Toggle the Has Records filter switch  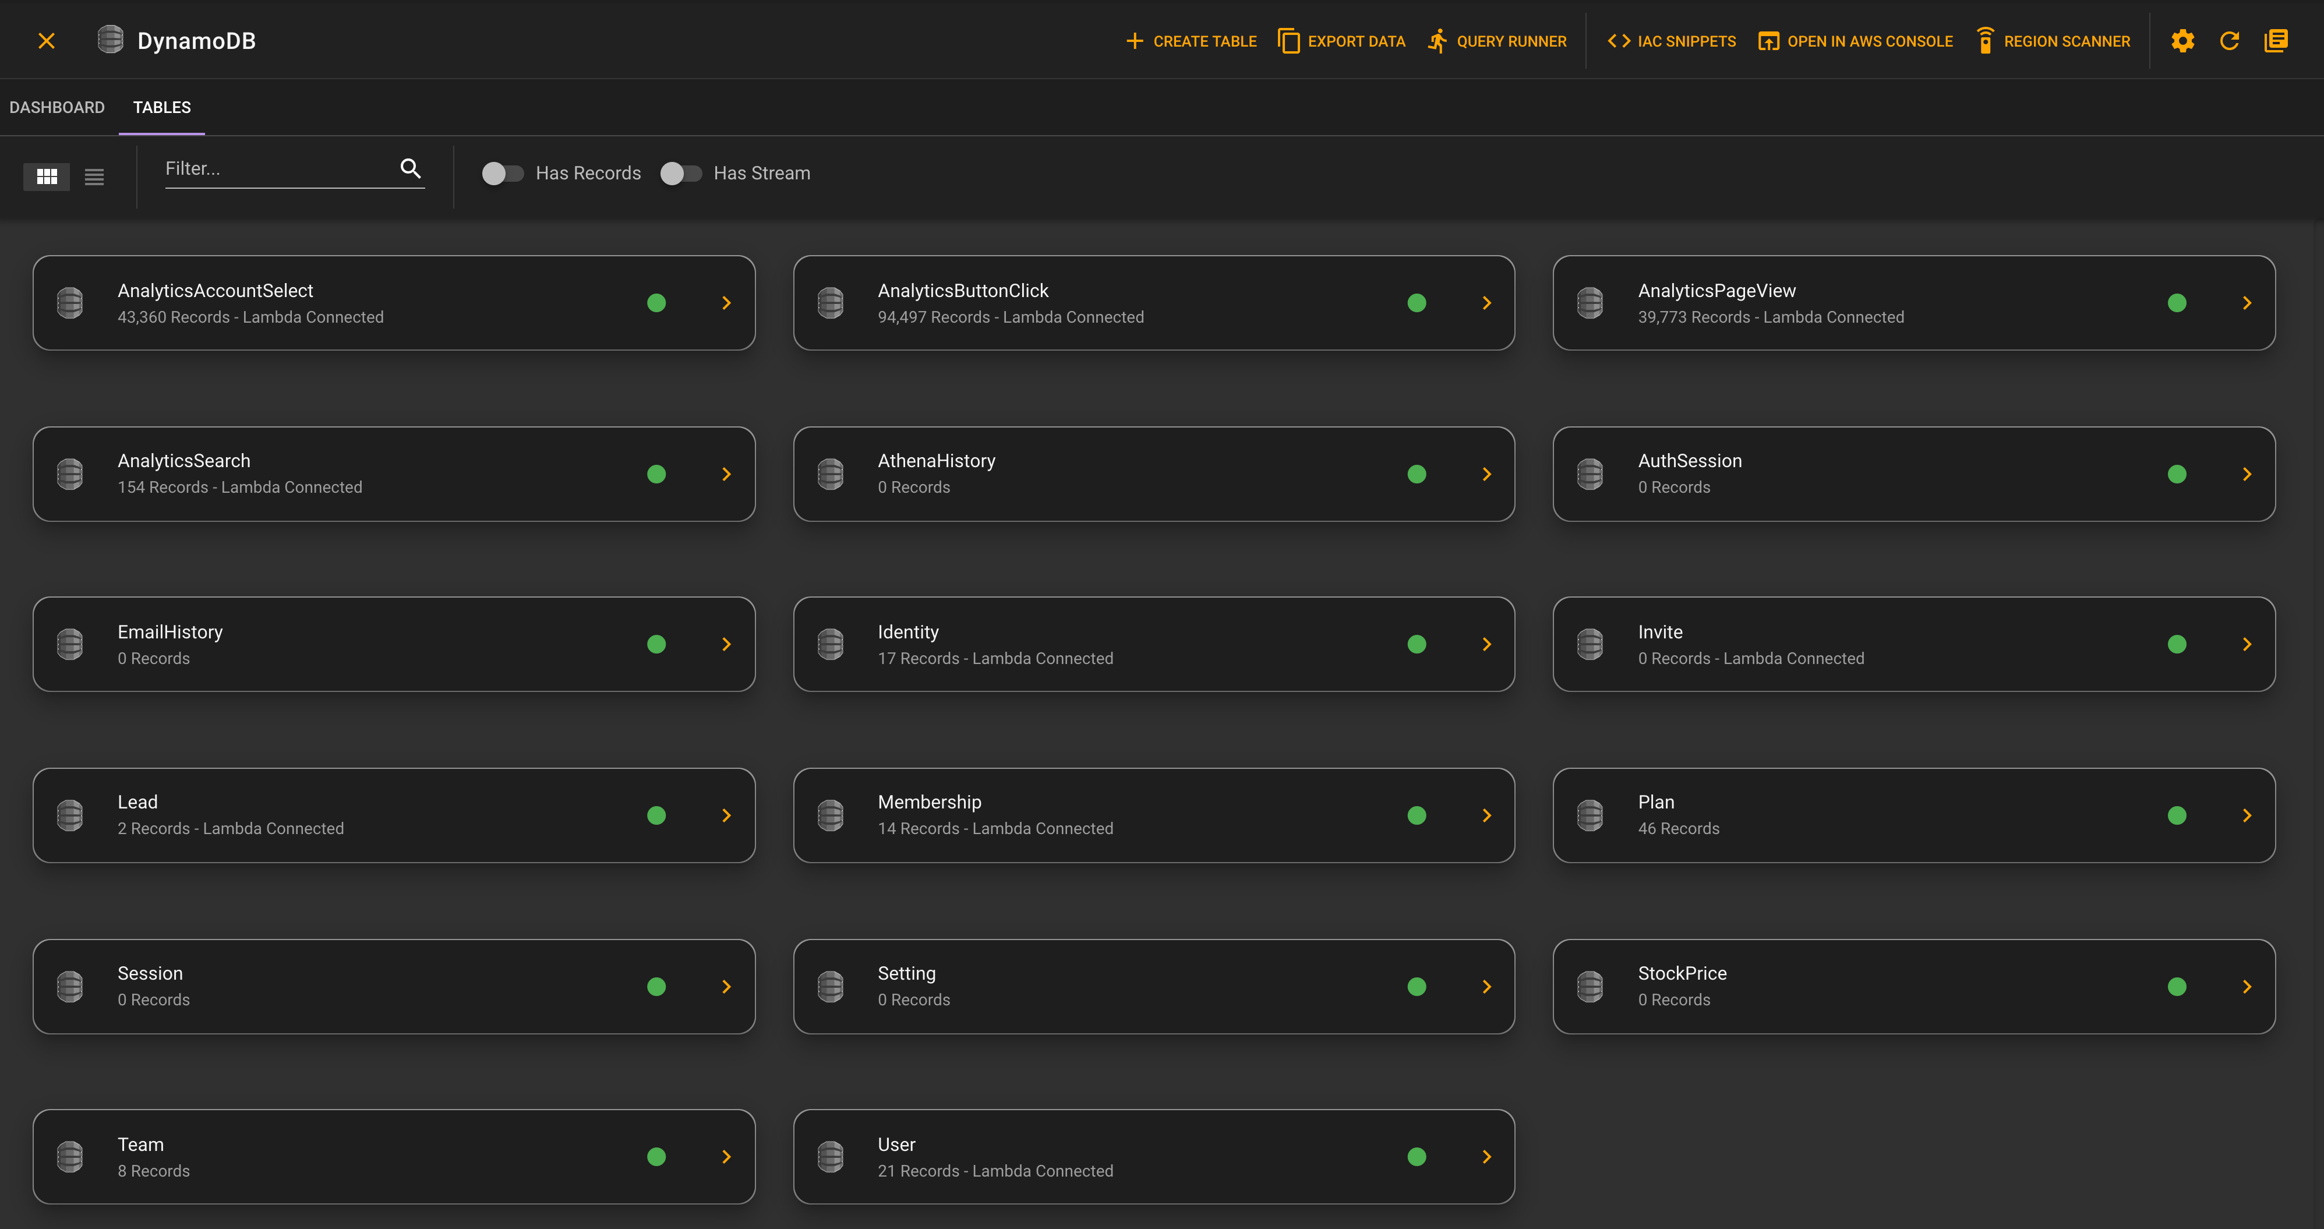pyautogui.click(x=503, y=173)
